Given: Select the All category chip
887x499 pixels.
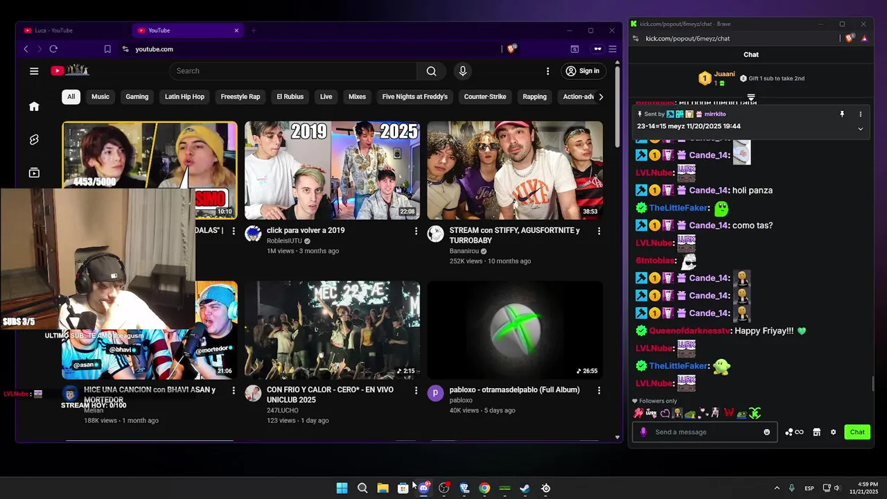Looking at the screenshot, I should (x=71, y=97).
